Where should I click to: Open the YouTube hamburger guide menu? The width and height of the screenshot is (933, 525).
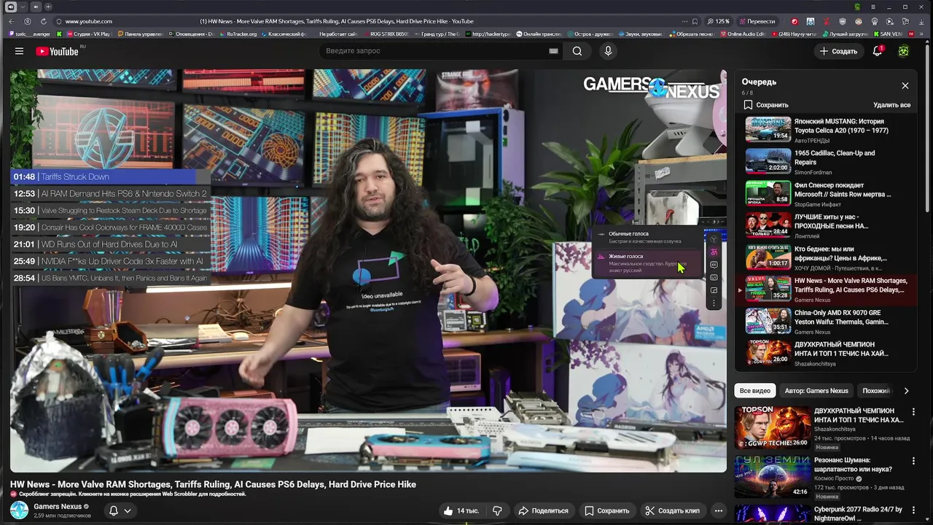[19, 51]
